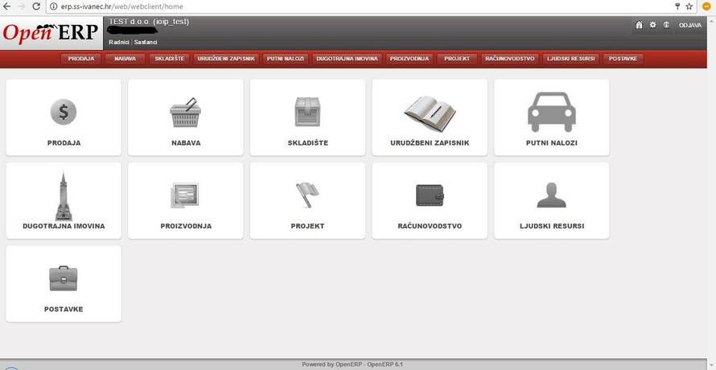Open Dugotrajna imovina tower icon
Viewport: 716px width, 370px height.
(64, 195)
